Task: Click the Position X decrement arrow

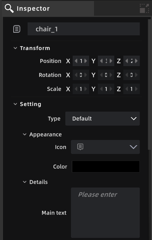Action: [x=76, y=61]
